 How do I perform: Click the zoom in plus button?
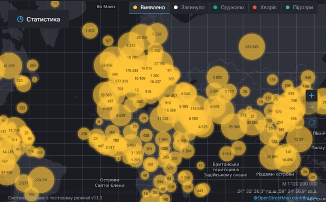tap(311, 96)
